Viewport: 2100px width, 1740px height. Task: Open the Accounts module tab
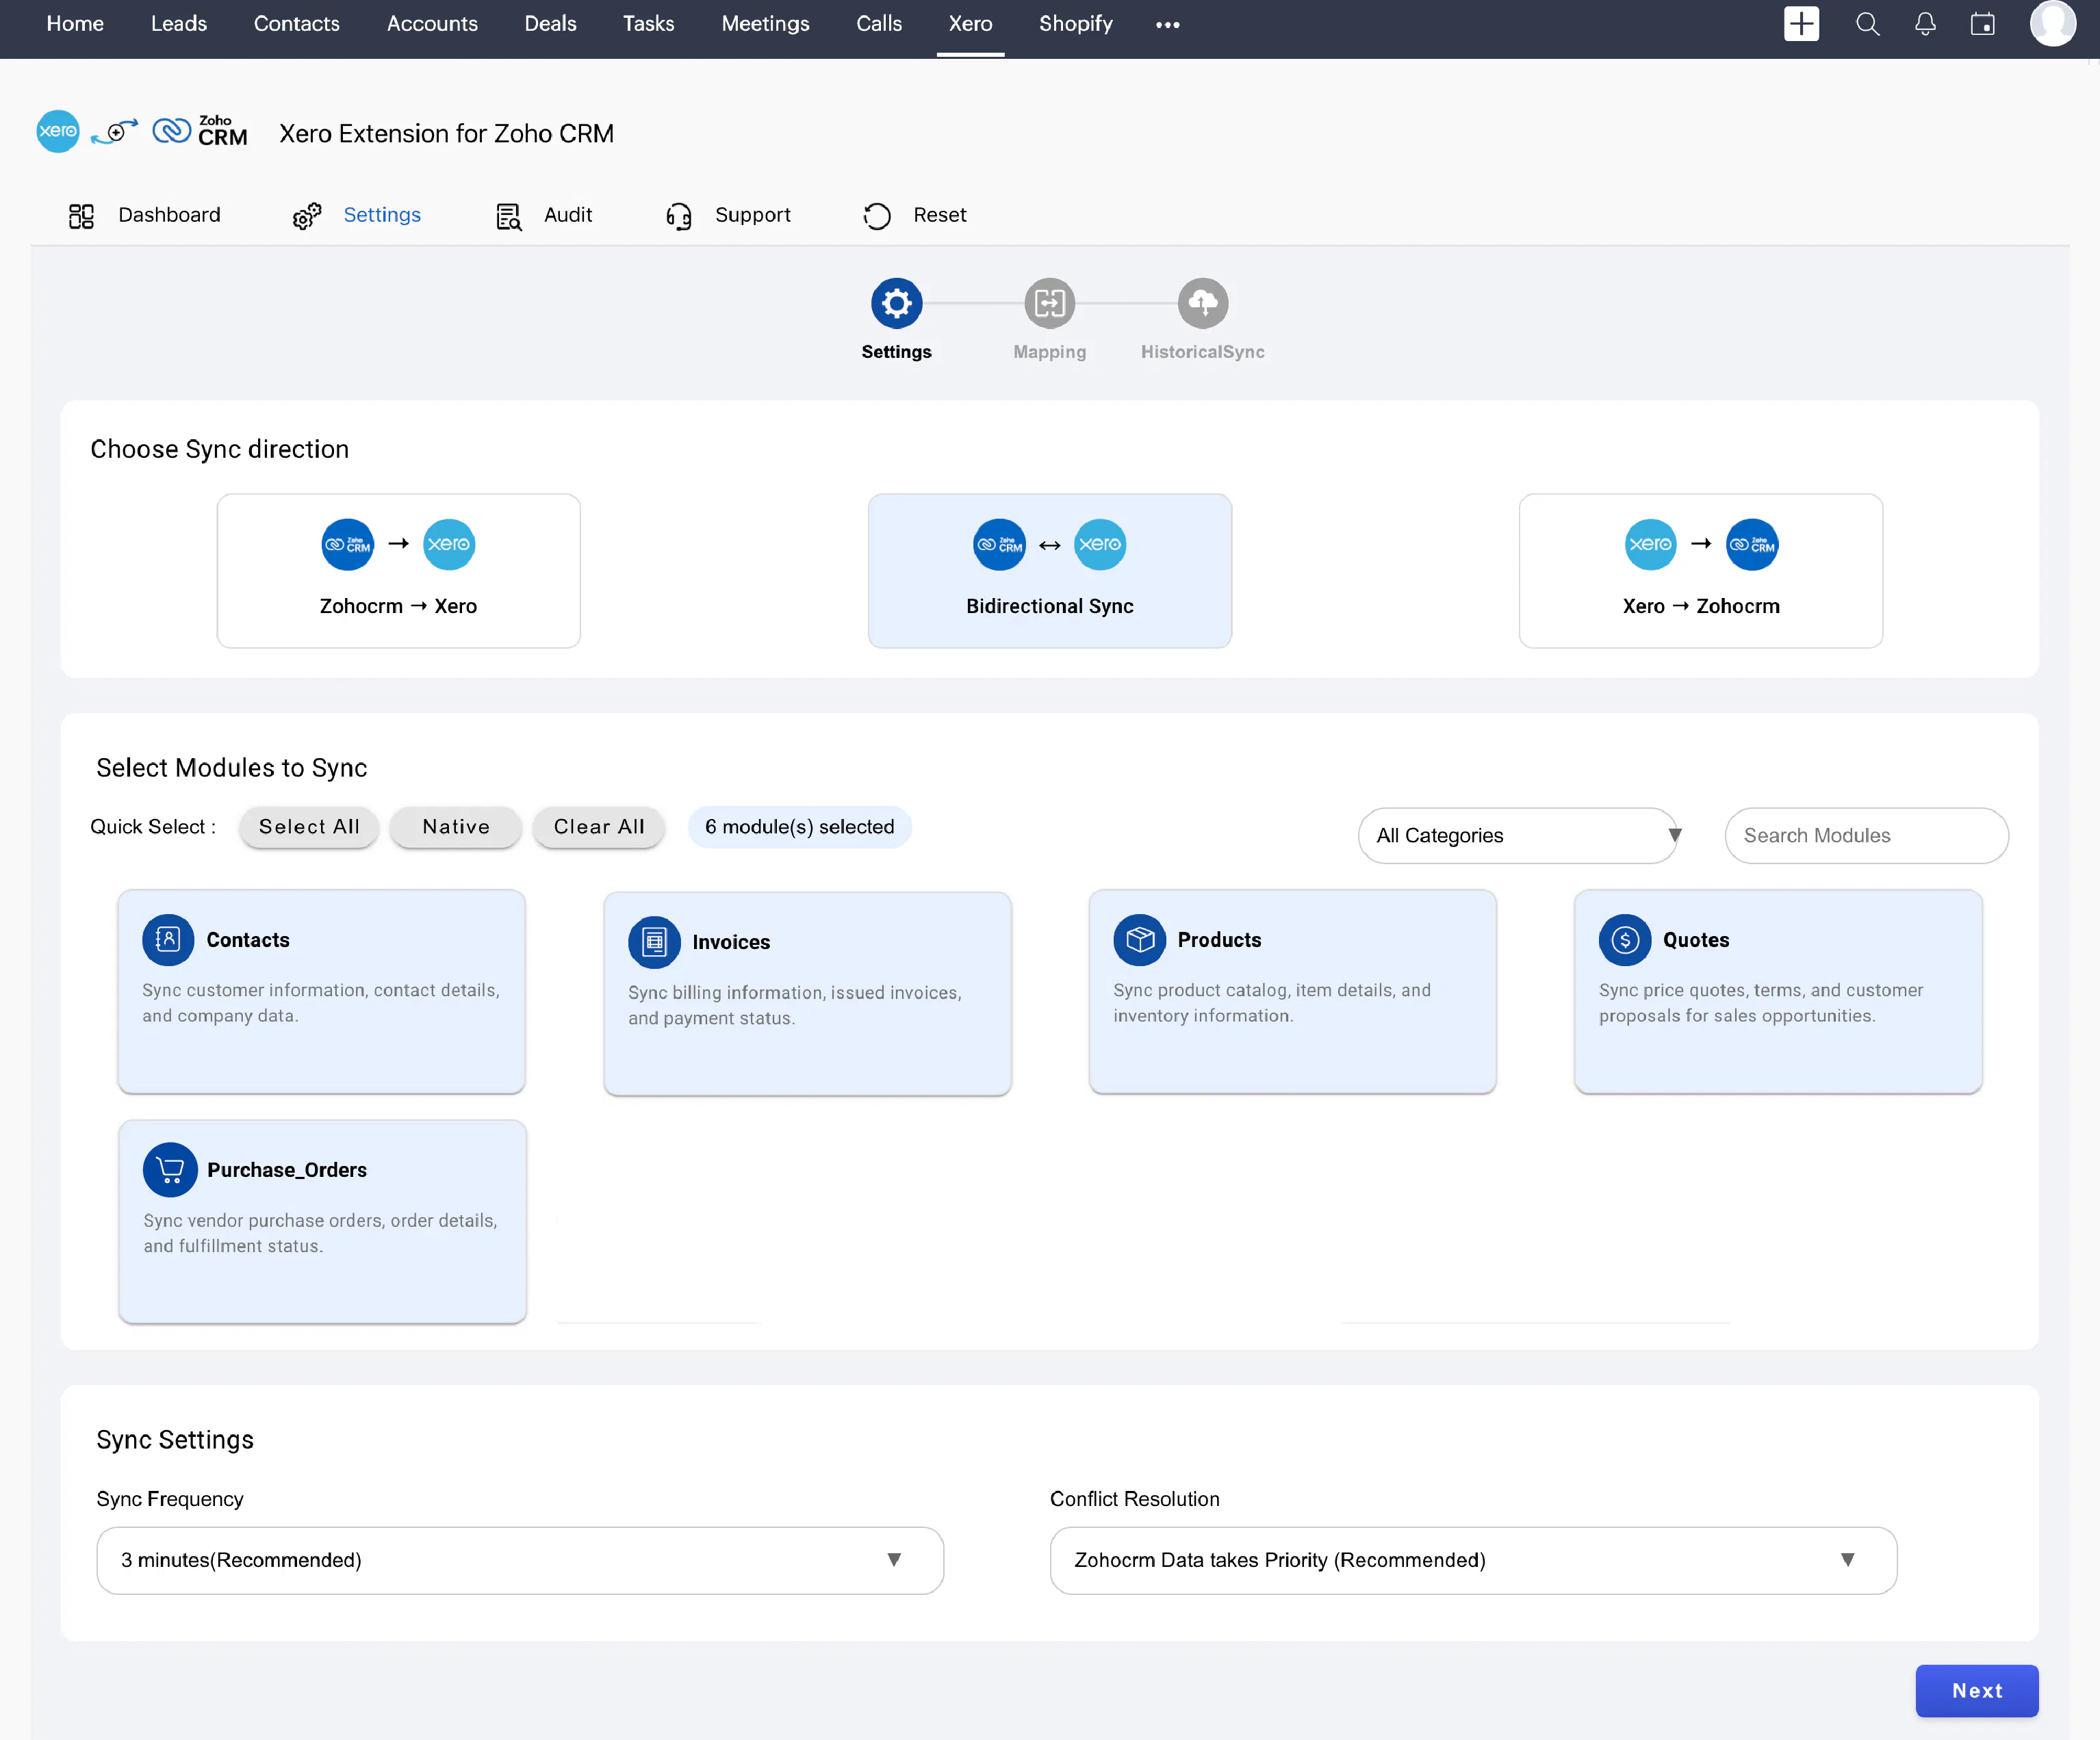pos(432,24)
